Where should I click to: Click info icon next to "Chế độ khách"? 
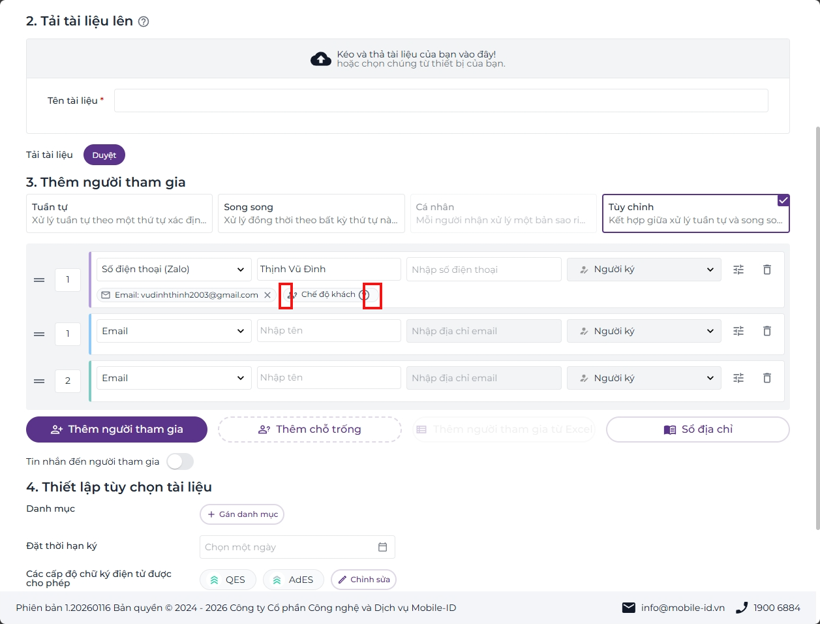(x=364, y=295)
